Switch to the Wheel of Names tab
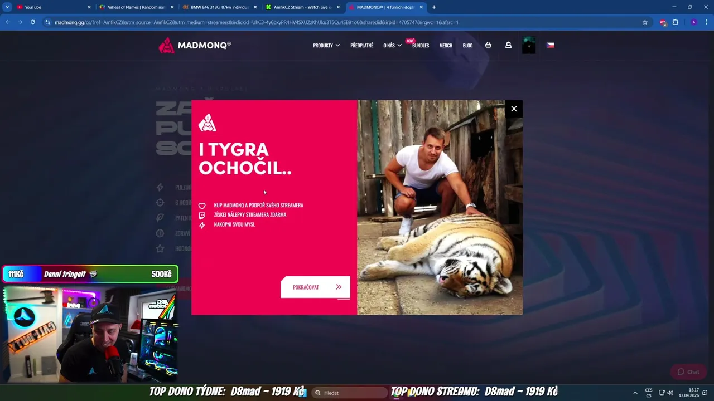 point(137,7)
